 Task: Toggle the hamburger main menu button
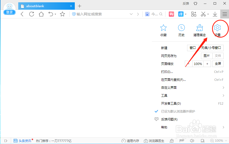tap(225, 14)
